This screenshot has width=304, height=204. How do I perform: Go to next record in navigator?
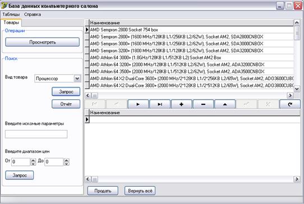coord(138,104)
